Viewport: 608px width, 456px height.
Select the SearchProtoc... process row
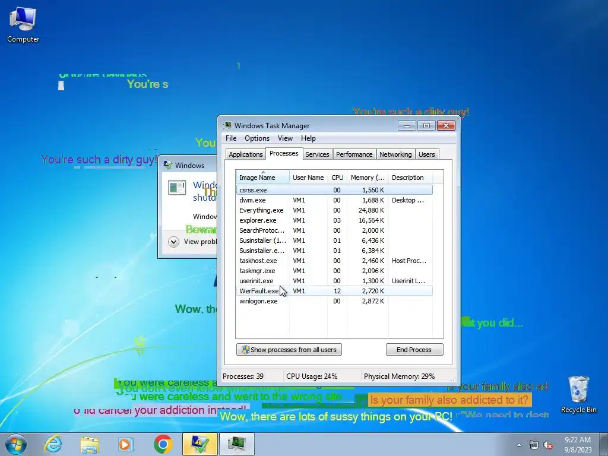(x=334, y=230)
